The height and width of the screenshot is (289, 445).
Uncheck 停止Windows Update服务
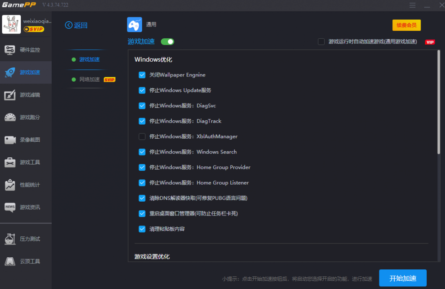pyautogui.click(x=142, y=90)
